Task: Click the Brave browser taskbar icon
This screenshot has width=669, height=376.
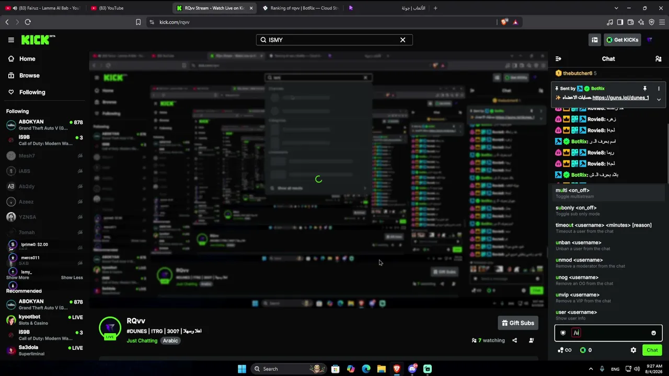Action: [x=397, y=369]
